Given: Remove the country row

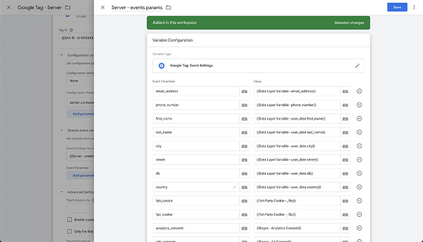Looking at the screenshot, I should (x=359, y=187).
